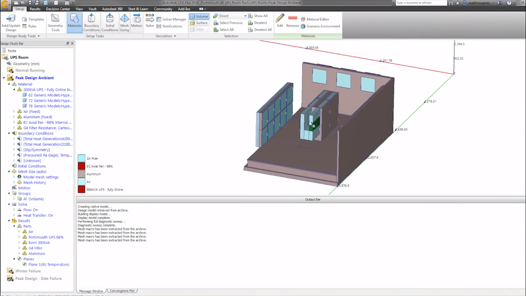This screenshot has width=526, height=296.
Task: Select Portsmouth UPS 68% result part
Action: coord(46,237)
